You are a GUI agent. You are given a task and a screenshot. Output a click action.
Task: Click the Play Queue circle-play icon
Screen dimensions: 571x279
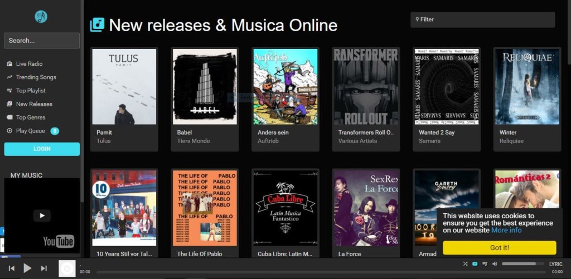tap(9, 131)
